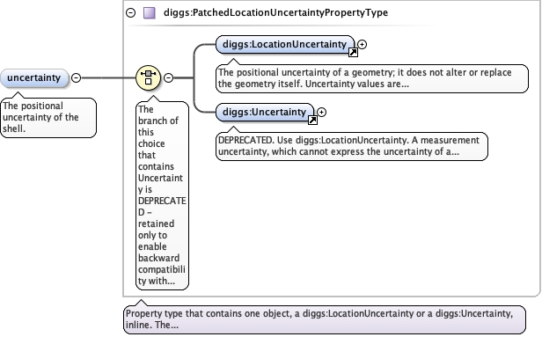Expand the diggs:LocationUncertainty node
This screenshot has height=337, width=542.
[362, 44]
